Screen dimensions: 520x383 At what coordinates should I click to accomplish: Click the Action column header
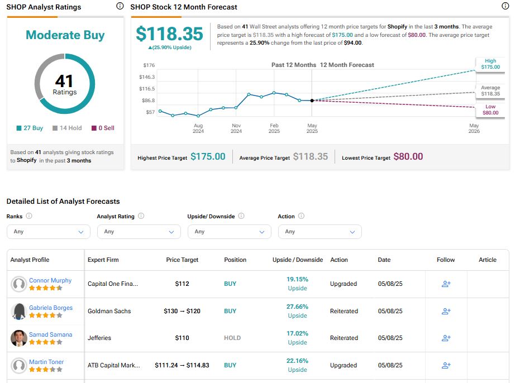pyautogui.click(x=339, y=260)
